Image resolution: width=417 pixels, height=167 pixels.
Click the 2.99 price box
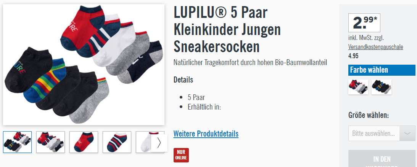tap(364, 23)
